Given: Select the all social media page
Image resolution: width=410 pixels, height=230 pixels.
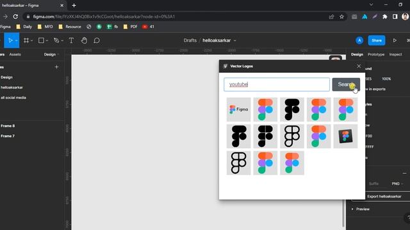Looking at the screenshot, I should click(13, 98).
